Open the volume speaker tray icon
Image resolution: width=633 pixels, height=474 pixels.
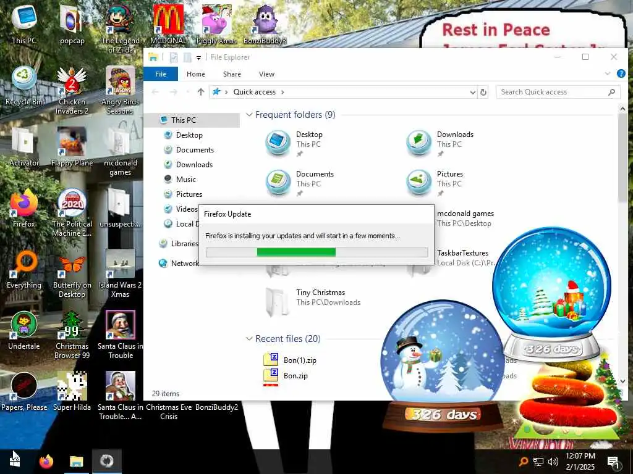point(553,462)
